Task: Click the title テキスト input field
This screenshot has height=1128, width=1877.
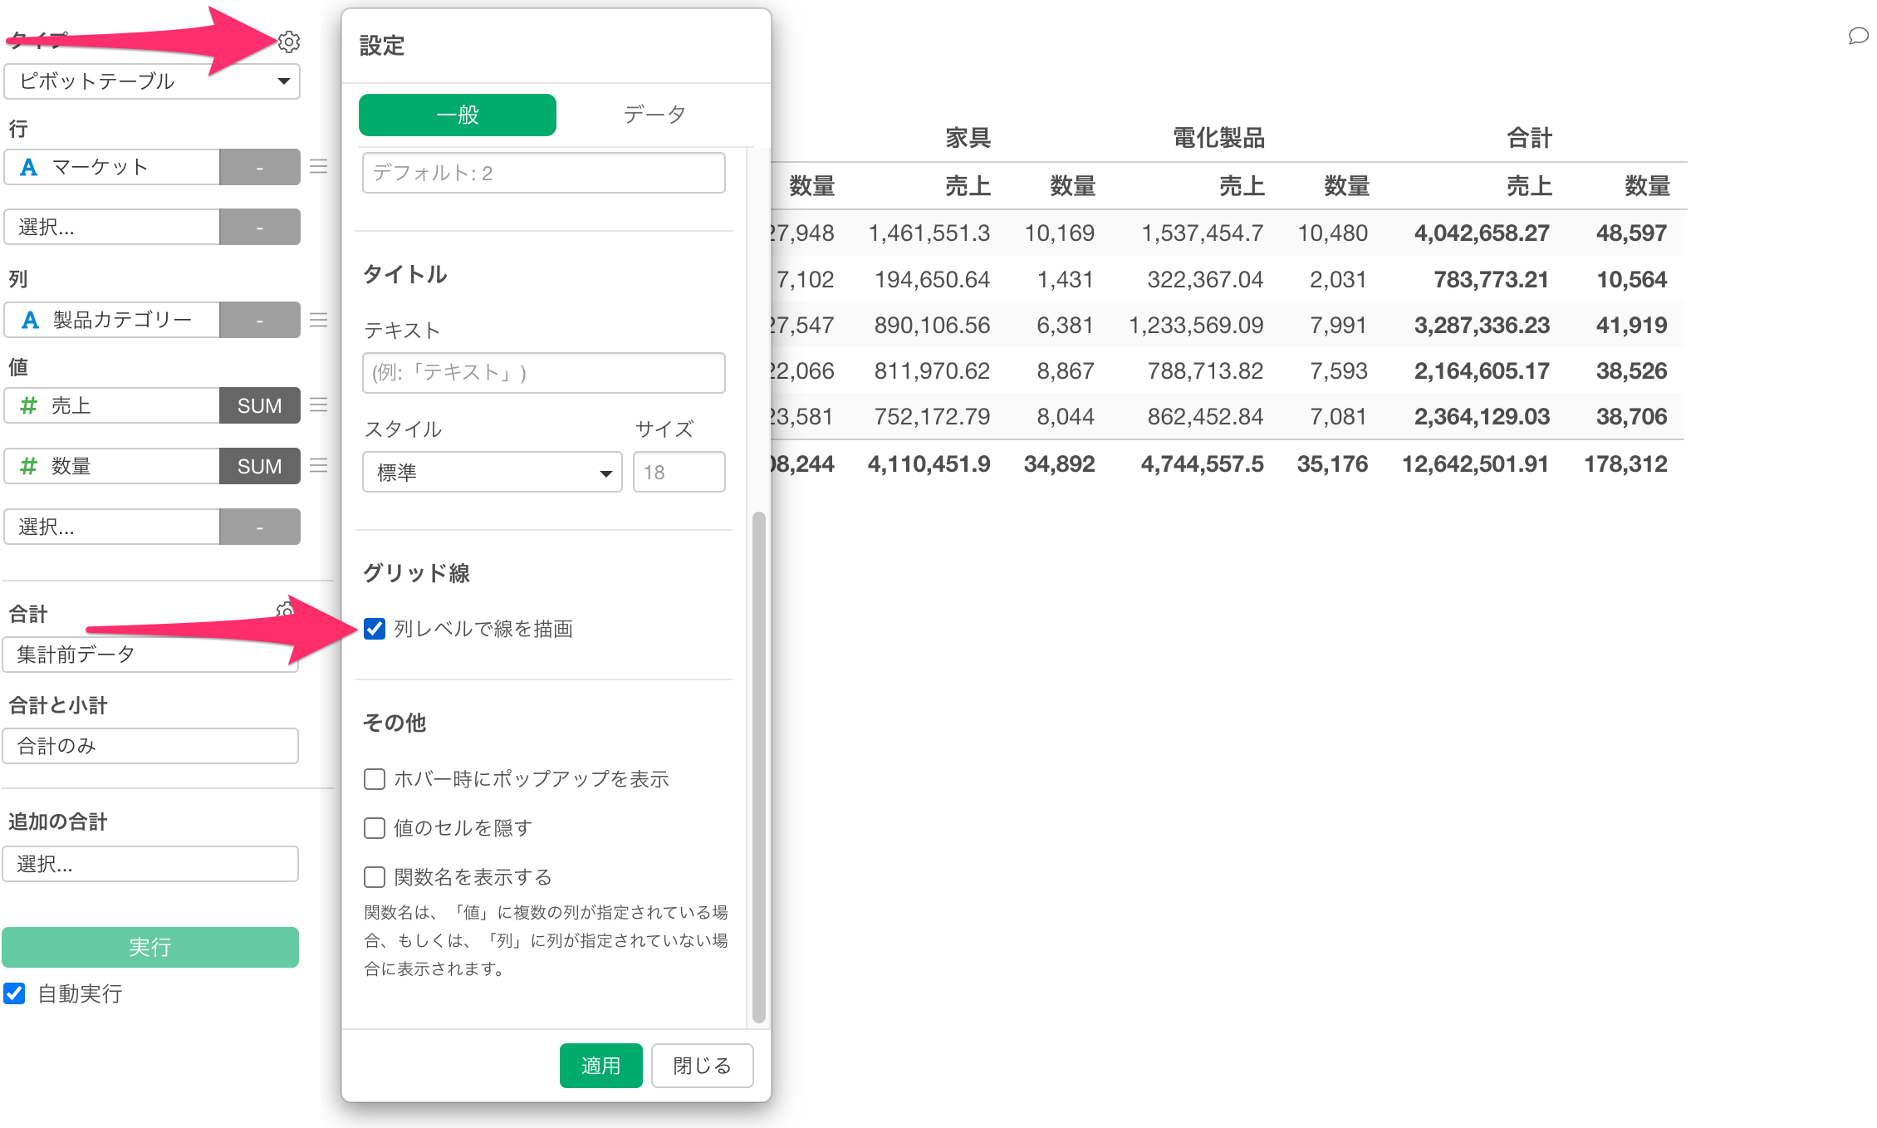Action: (x=543, y=373)
